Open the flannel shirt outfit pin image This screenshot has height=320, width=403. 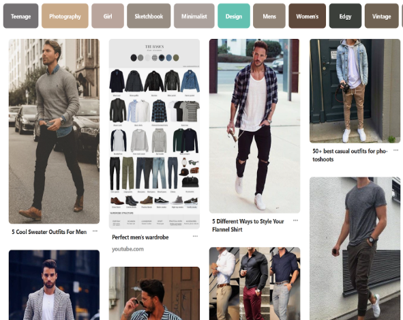point(254,126)
